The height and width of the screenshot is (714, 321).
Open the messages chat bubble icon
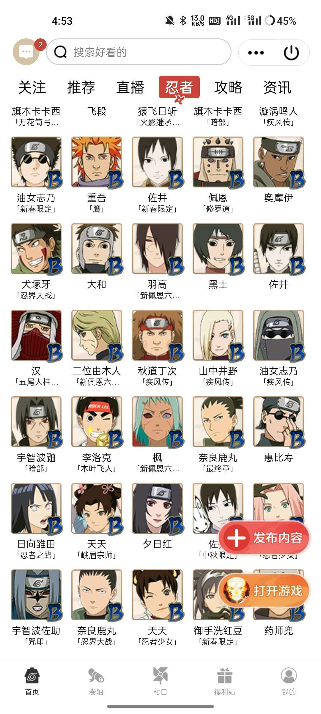click(x=26, y=52)
